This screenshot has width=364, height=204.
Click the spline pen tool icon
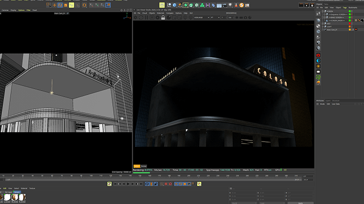180,5
